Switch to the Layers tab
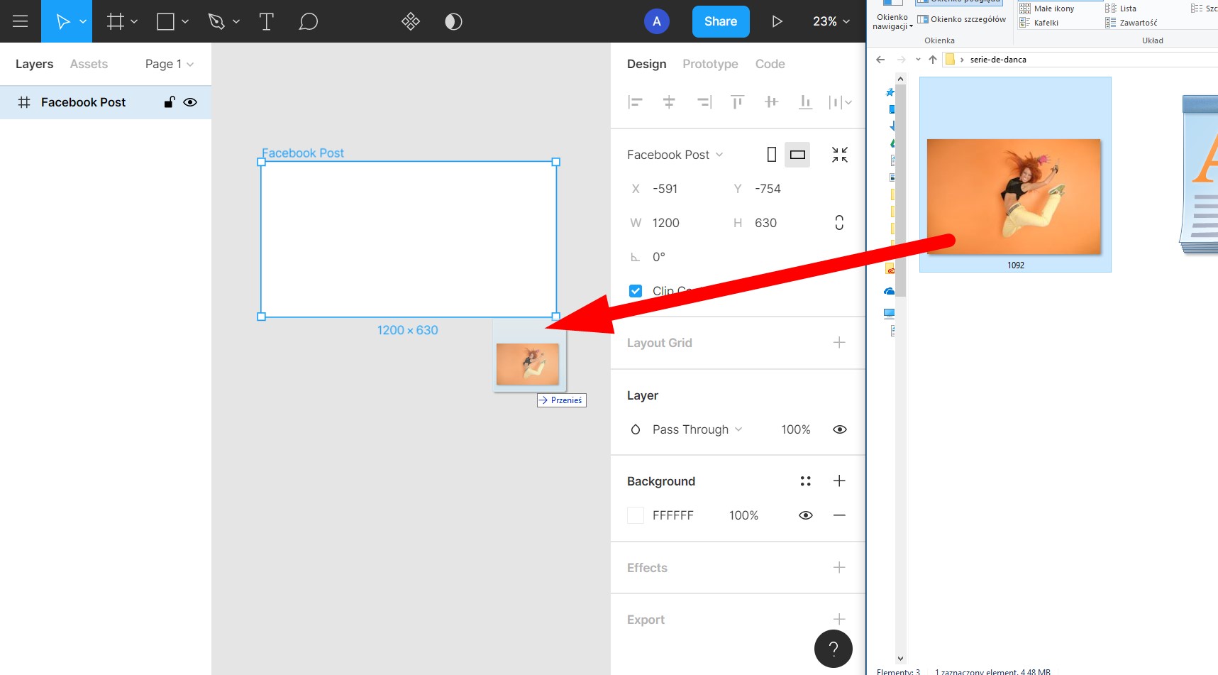Image resolution: width=1218 pixels, height=675 pixels. tap(34, 64)
